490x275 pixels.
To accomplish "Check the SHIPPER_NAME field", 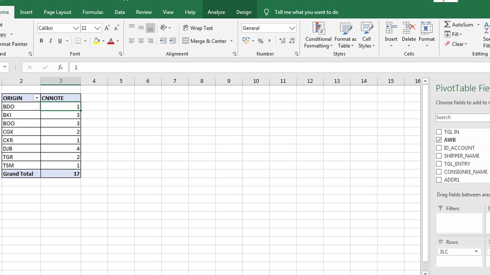I will pyautogui.click(x=439, y=156).
